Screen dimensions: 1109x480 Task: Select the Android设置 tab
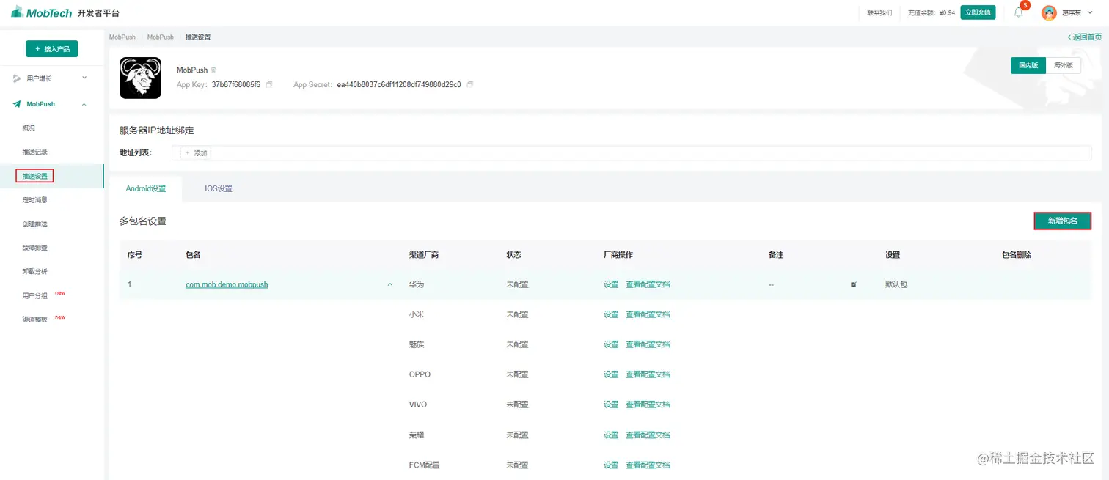click(146, 188)
